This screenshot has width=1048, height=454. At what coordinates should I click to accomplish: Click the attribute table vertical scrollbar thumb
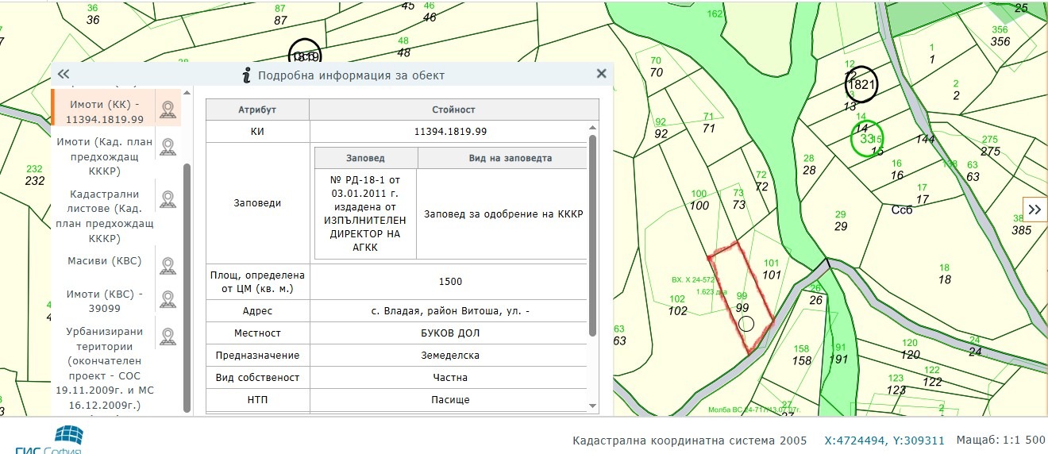pos(591,236)
